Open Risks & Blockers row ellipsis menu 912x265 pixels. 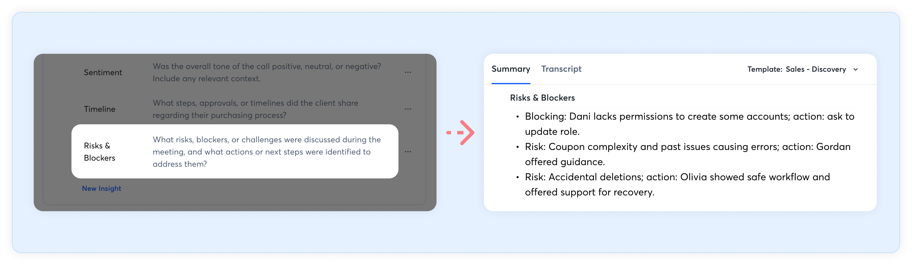click(408, 152)
